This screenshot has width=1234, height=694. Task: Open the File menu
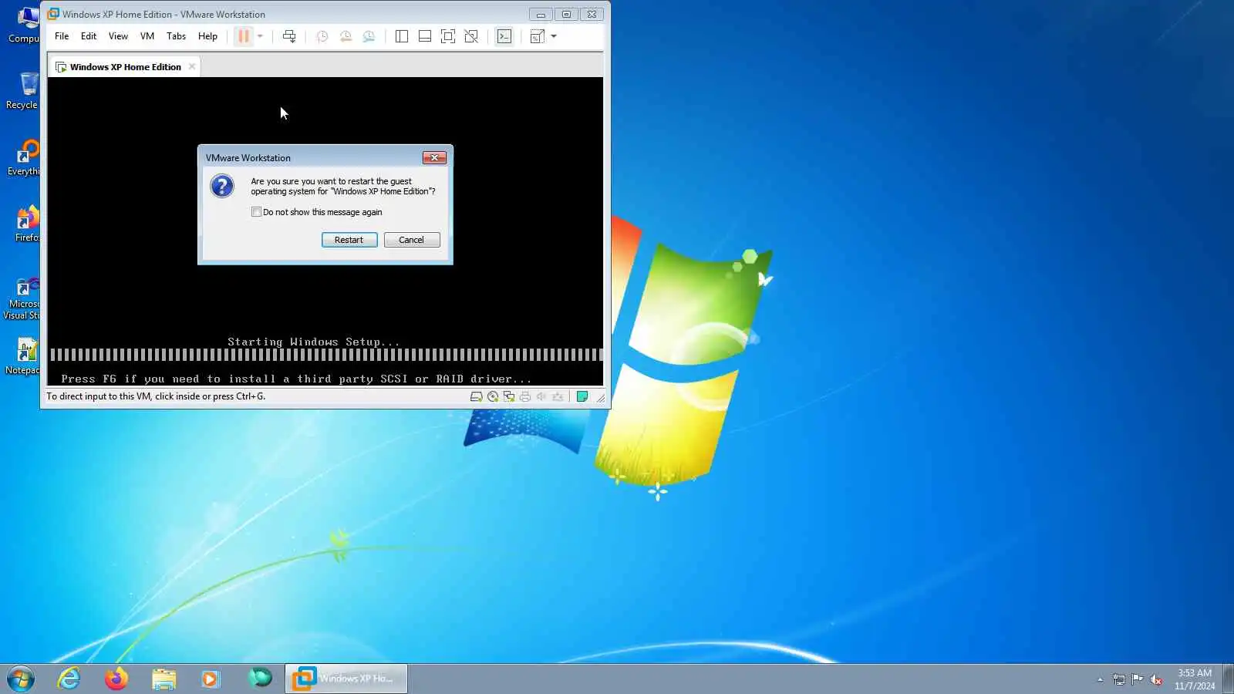62,36
